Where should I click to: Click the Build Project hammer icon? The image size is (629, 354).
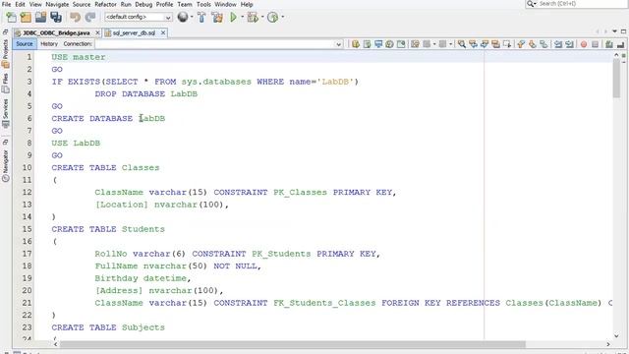201,18
